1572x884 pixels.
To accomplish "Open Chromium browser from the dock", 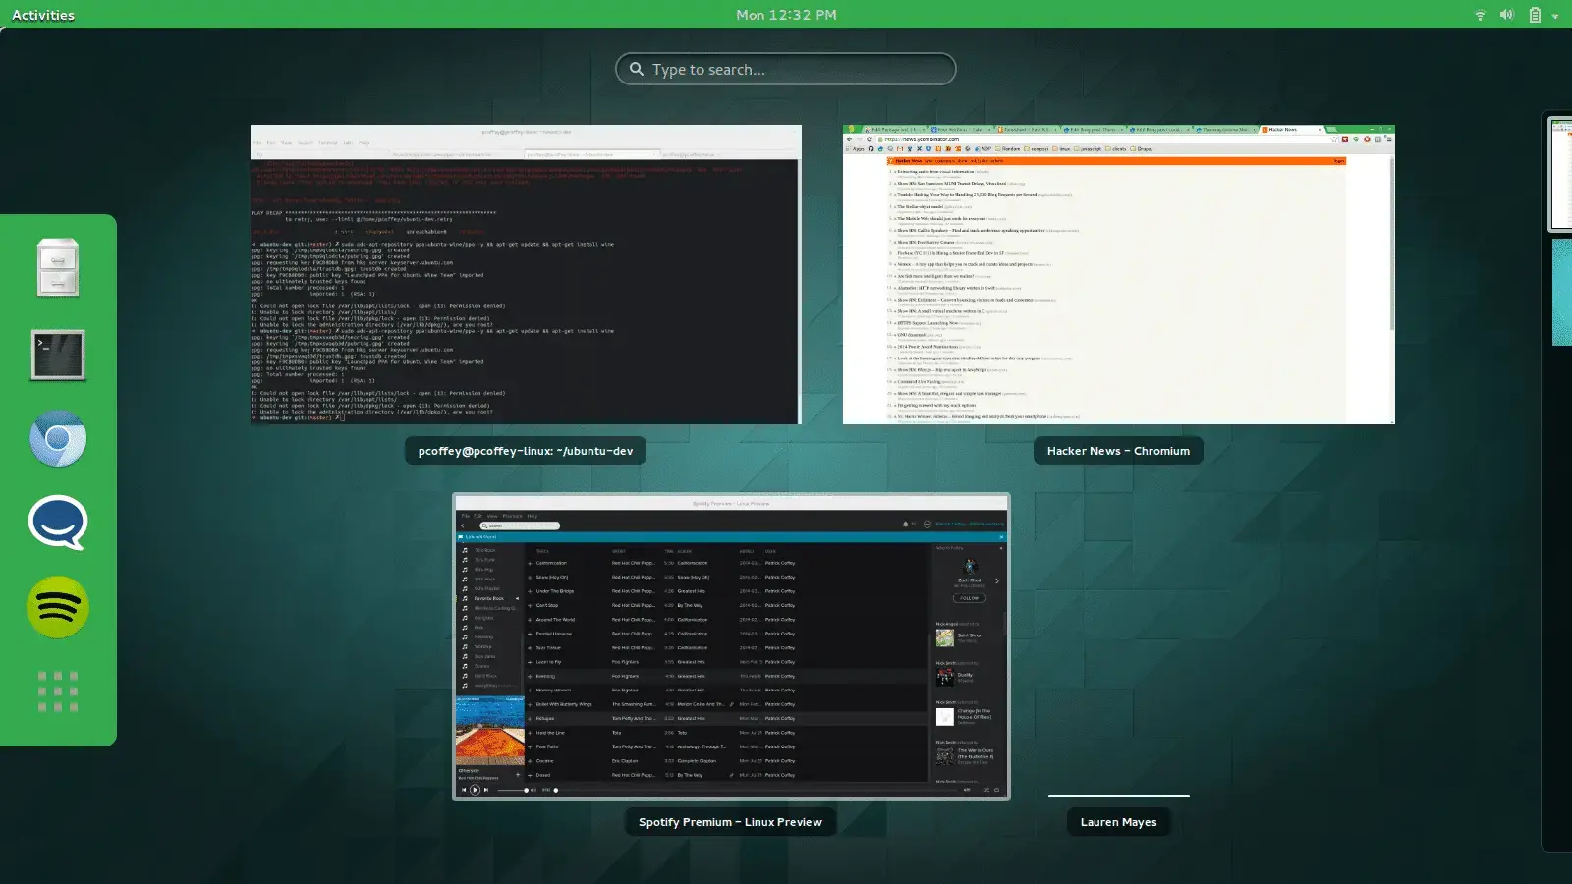I will 58,439.
